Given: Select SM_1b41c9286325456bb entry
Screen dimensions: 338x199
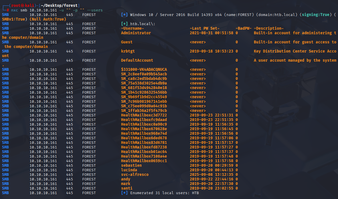Looking at the screenshot, I should pyautogui.click(x=144, y=92).
